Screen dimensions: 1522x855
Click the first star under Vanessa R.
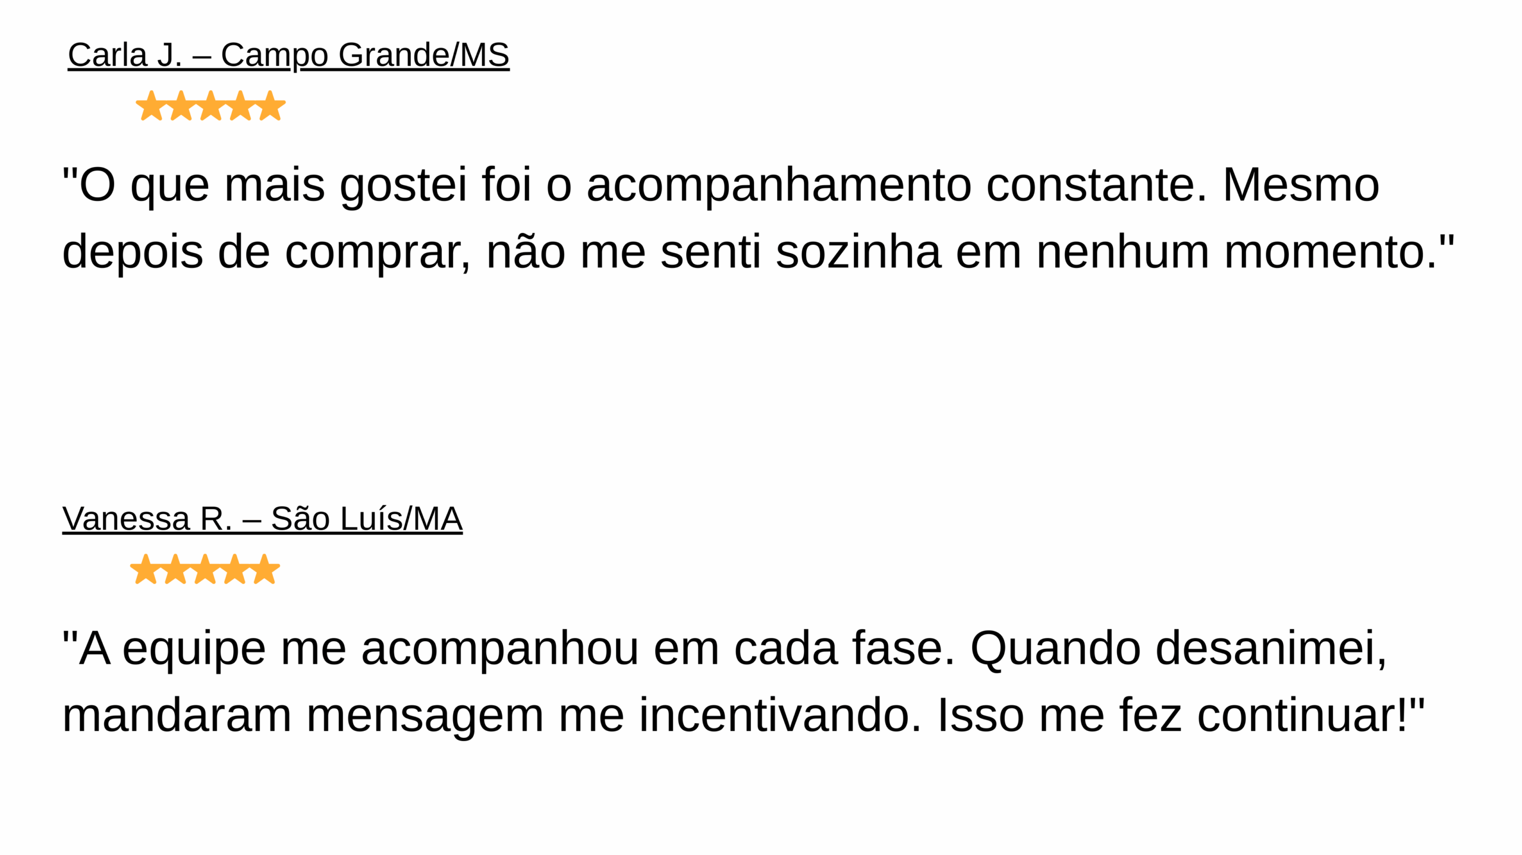pyautogui.click(x=146, y=569)
